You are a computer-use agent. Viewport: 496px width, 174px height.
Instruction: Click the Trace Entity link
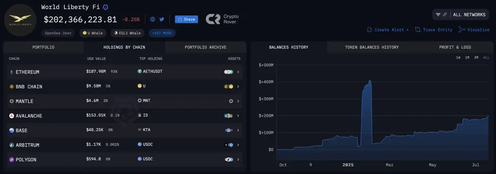[437, 30]
